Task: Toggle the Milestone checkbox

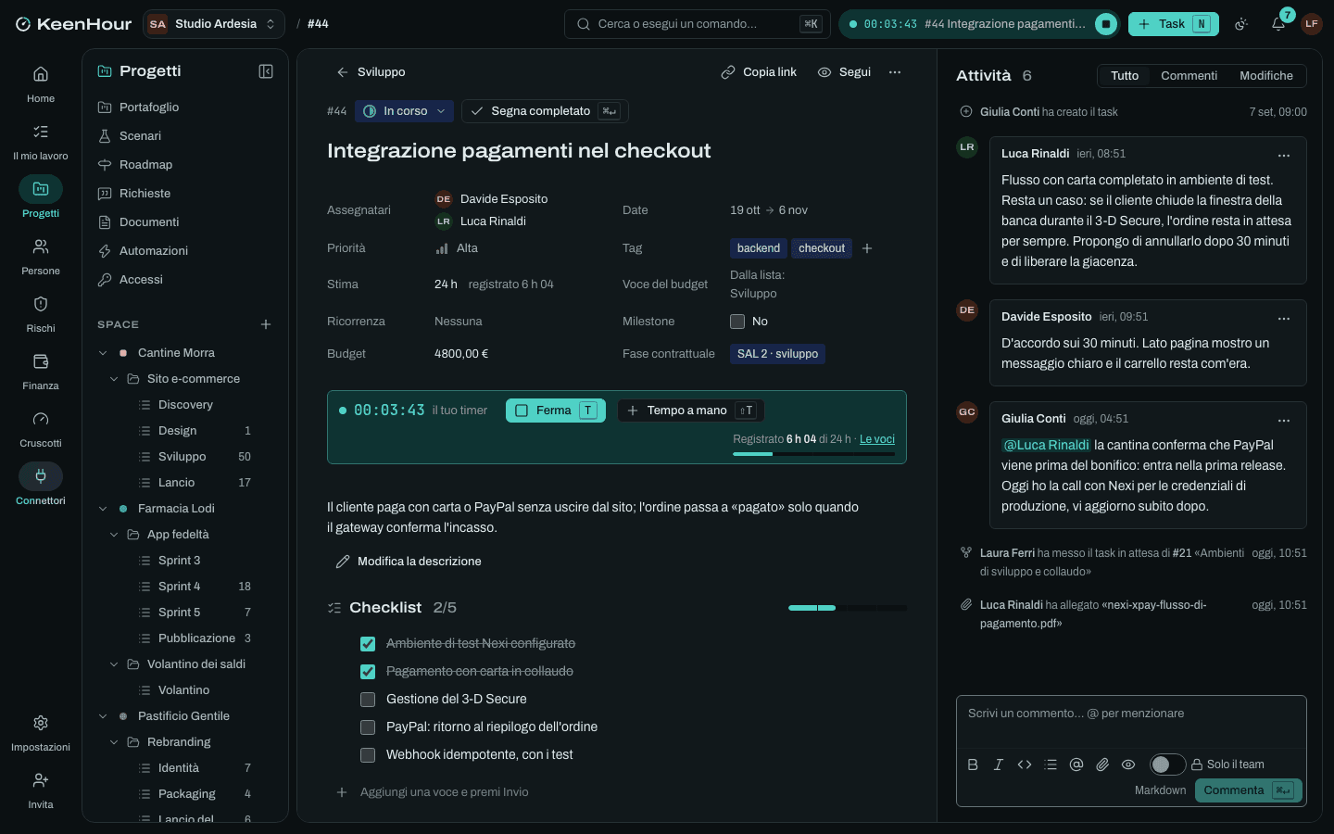Action: pyautogui.click(x=737, y=322)
